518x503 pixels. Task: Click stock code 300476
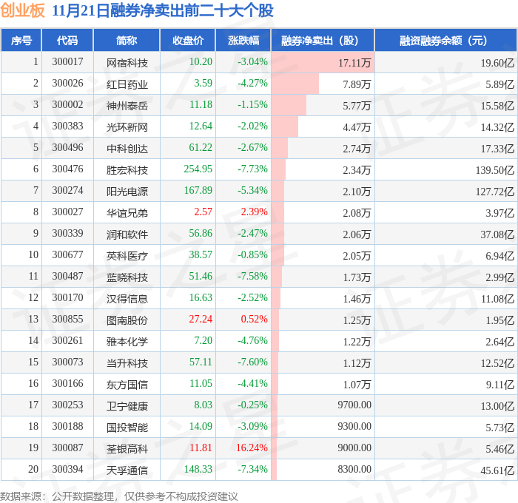67,169
